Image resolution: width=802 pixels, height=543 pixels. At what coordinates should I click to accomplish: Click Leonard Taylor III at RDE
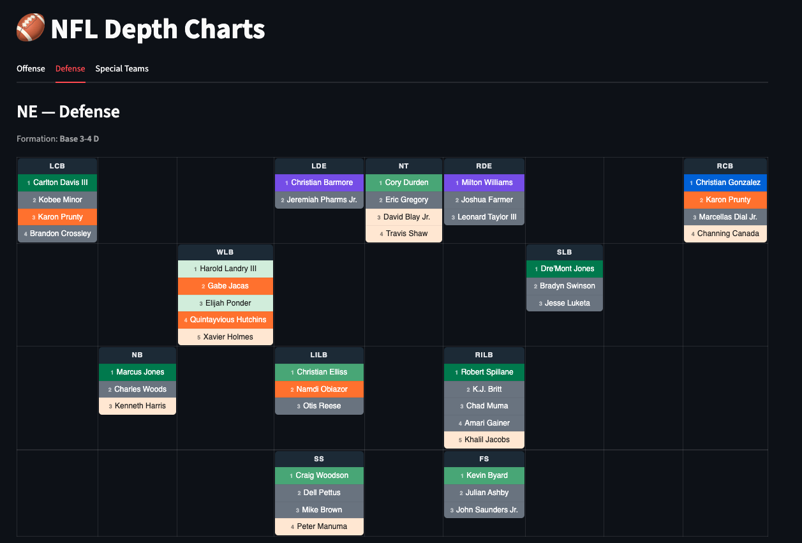[484, 217]
